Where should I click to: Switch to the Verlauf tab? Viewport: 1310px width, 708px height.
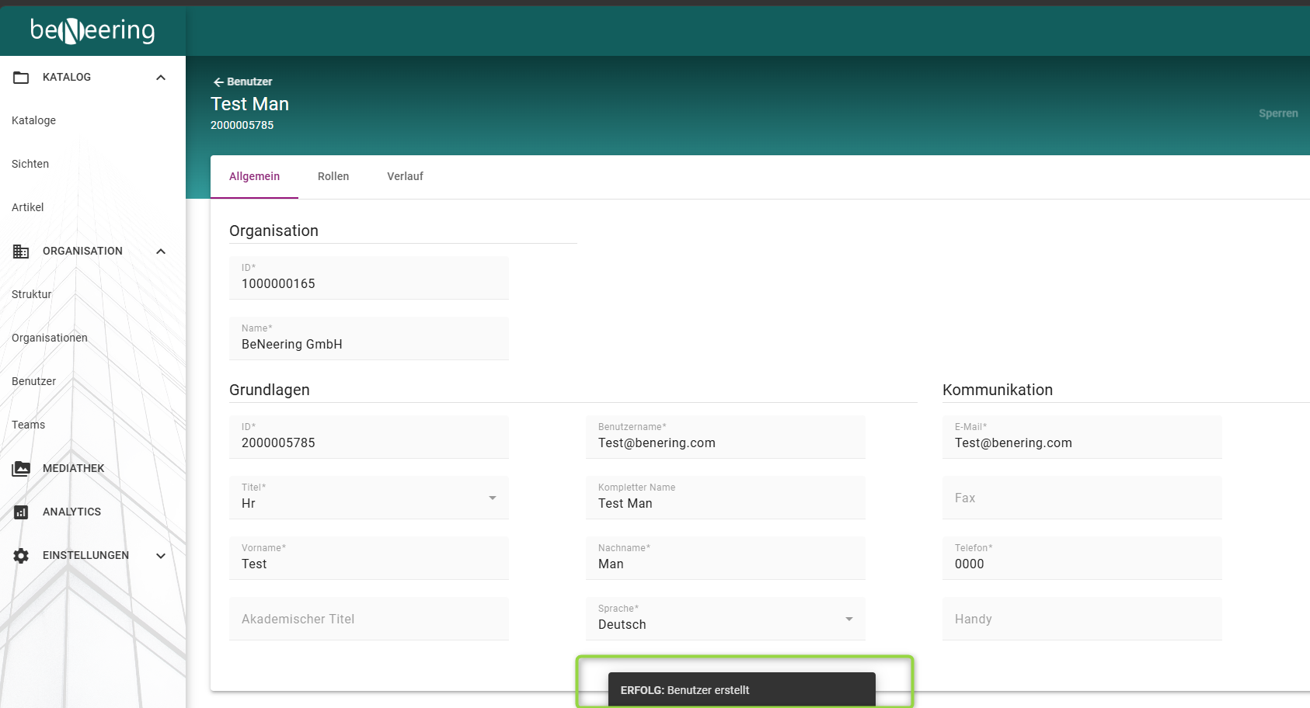(x=405, y=177)
